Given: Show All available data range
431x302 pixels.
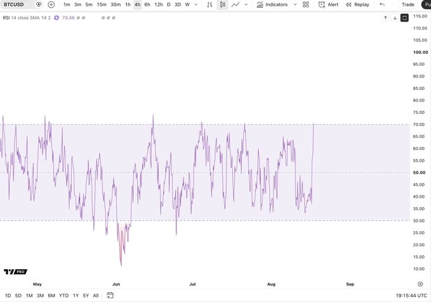Looking at the screenshot, I should (96, 296).
